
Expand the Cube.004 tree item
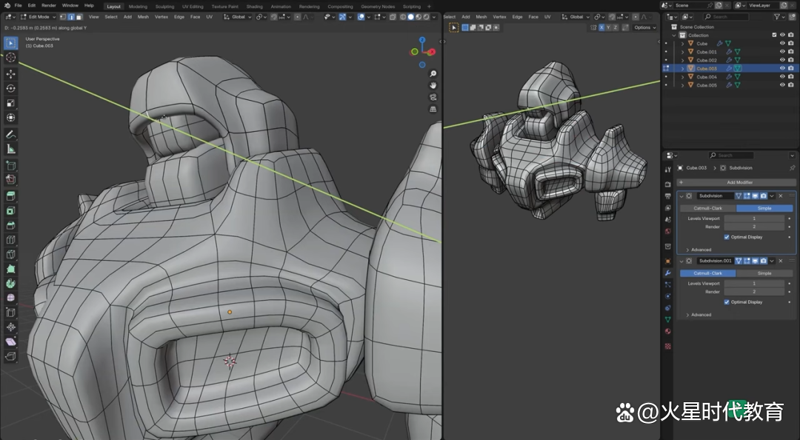click(682, 77)
